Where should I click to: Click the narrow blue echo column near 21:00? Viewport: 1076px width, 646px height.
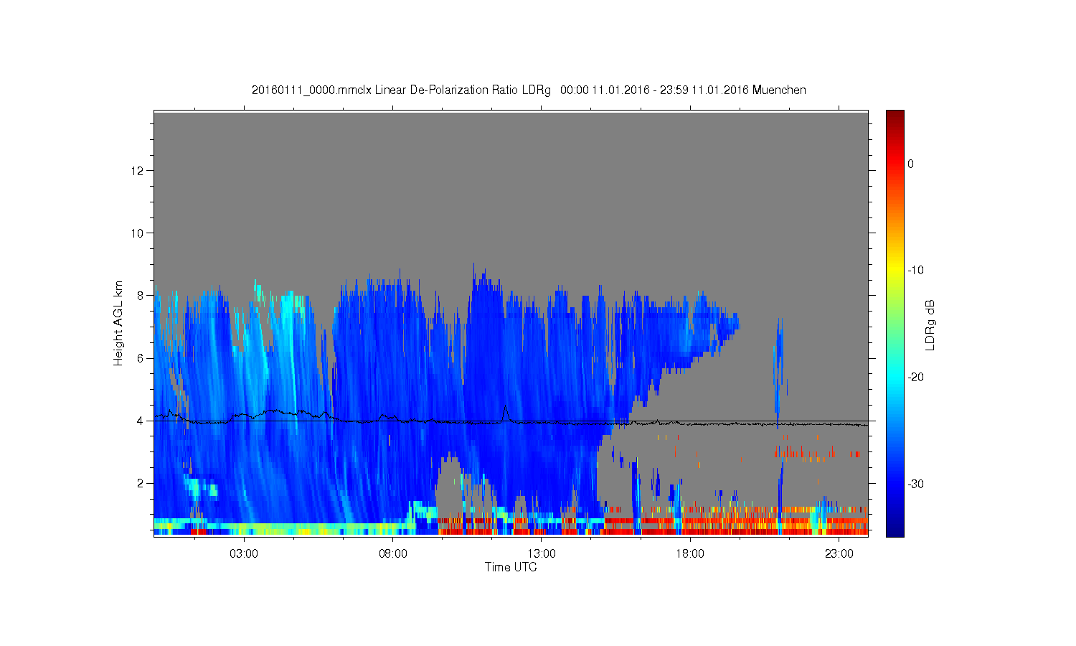pos(778,373)
